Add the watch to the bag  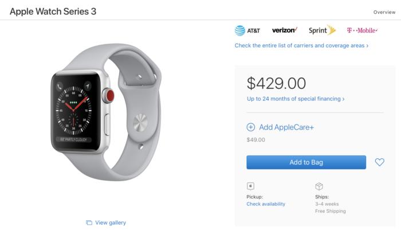[306, 162]
